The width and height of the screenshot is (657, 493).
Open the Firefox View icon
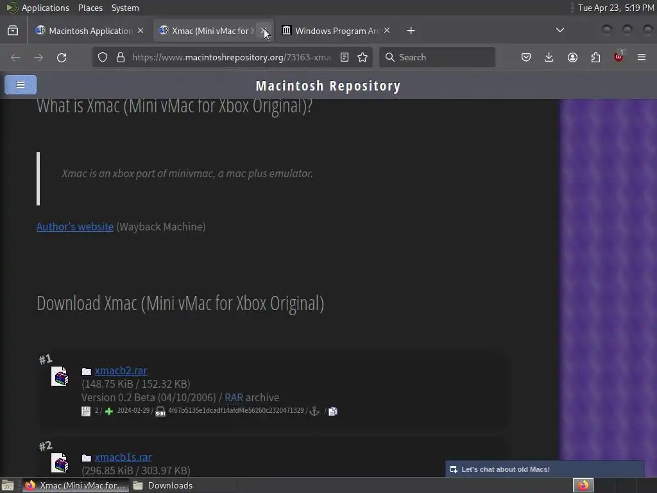[x=13, y=31]
